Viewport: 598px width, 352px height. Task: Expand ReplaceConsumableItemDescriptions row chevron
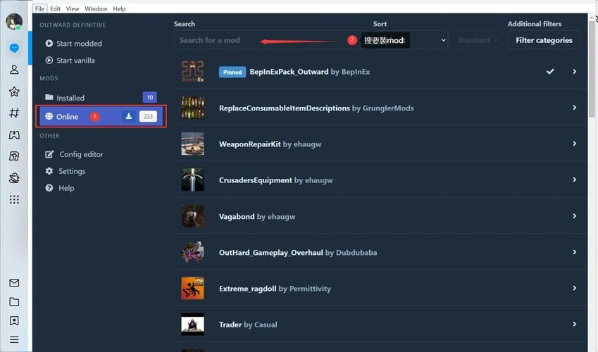[x=574, y=108]
